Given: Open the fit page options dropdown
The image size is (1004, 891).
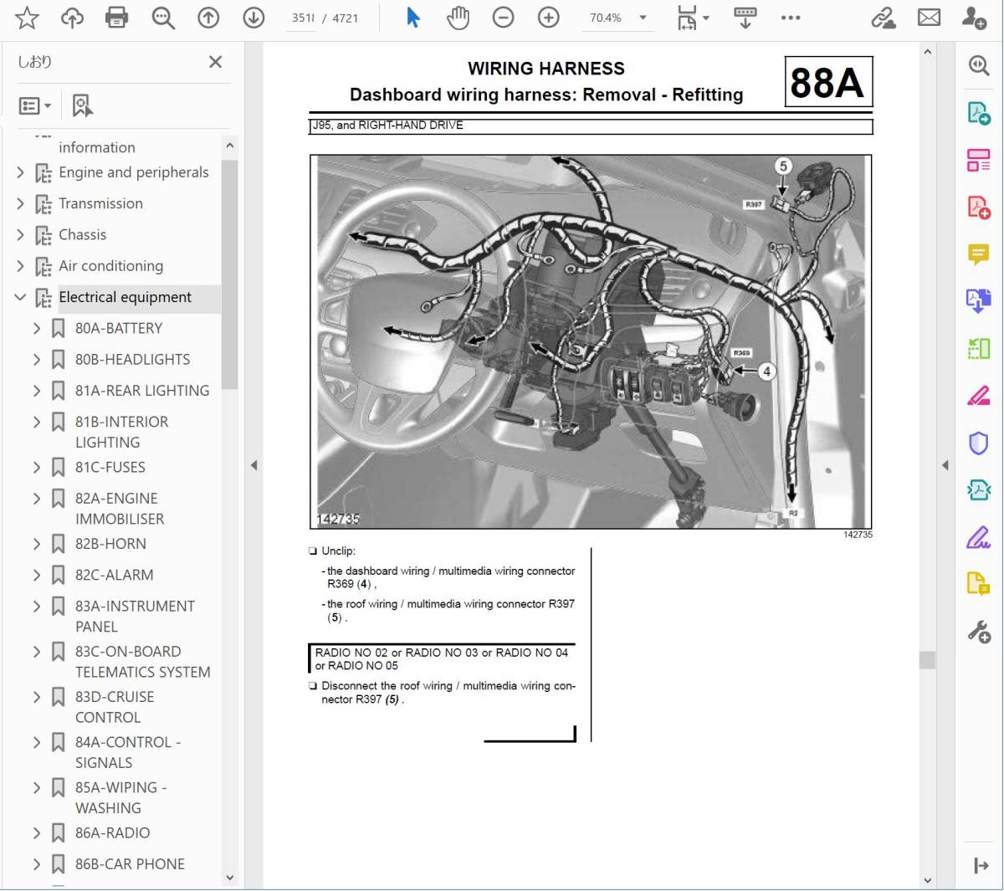Looking at the screenshot, I should [693, 18].
